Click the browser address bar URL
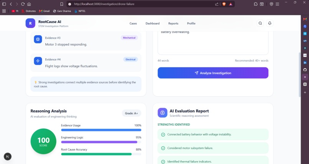The height and width of the screenshot is (164, 309). [x=104, y=4]
